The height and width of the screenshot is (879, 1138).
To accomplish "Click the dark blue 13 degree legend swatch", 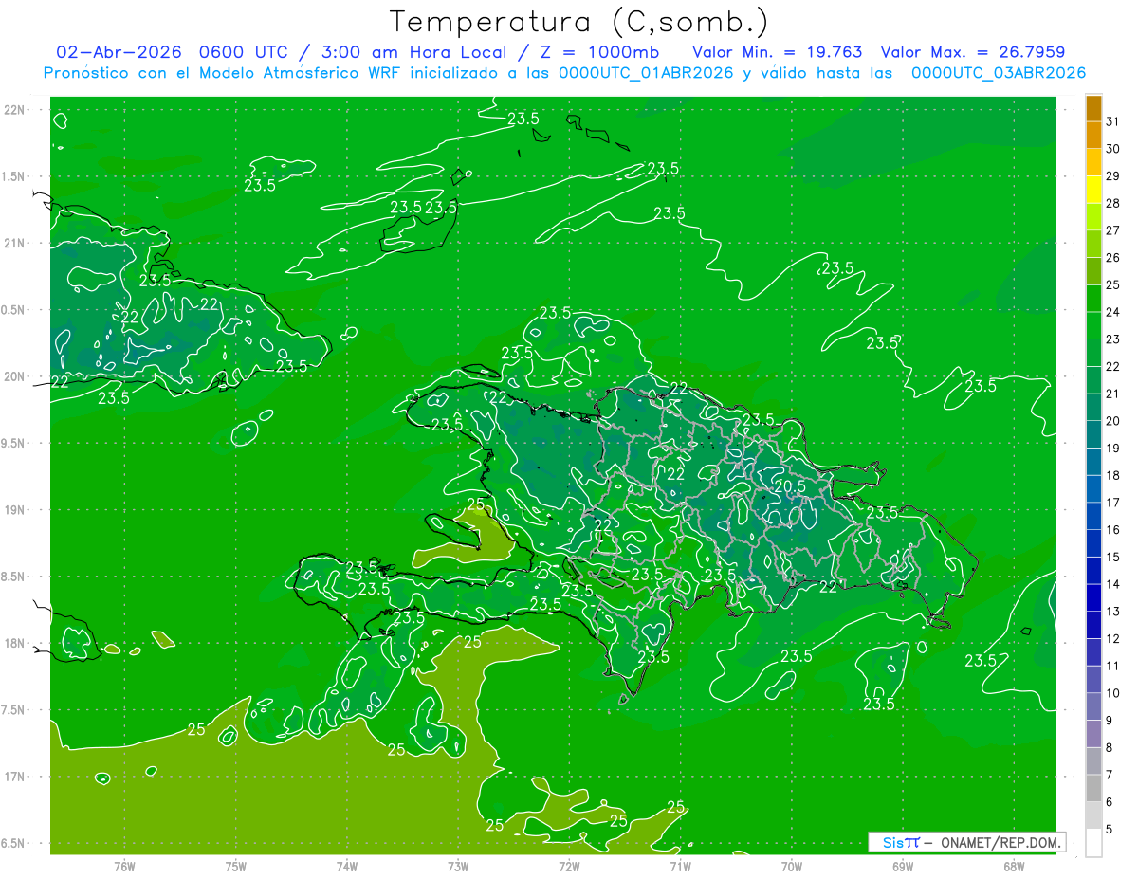I will (x=1093, y=597).
